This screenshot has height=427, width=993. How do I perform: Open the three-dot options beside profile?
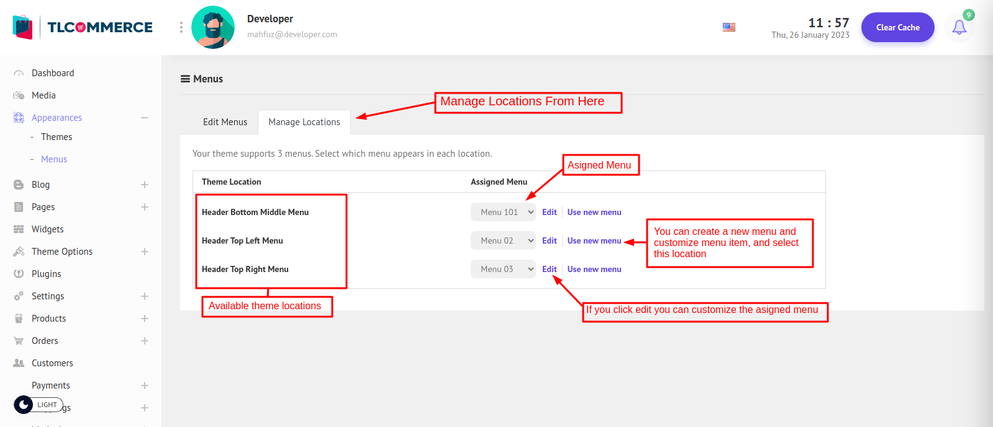point(181,27)
